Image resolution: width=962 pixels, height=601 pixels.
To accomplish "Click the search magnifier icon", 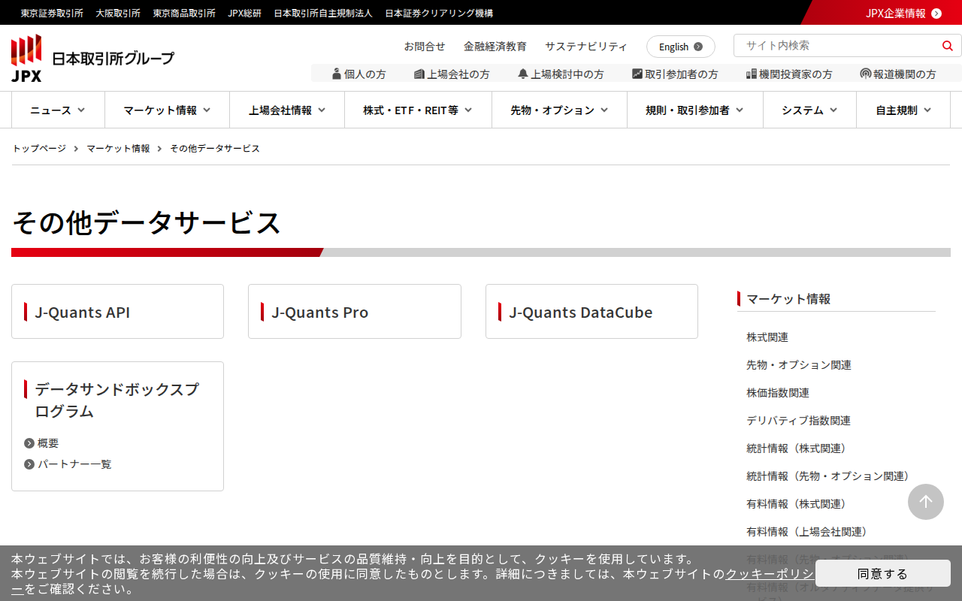I will click(x=947, y=46).
